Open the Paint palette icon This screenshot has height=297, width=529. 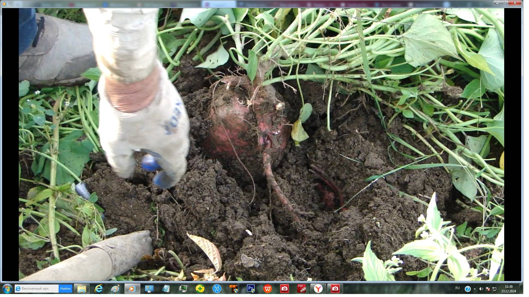click(115, 289)
